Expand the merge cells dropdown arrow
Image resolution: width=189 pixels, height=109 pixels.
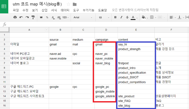[x=164, y=18]
